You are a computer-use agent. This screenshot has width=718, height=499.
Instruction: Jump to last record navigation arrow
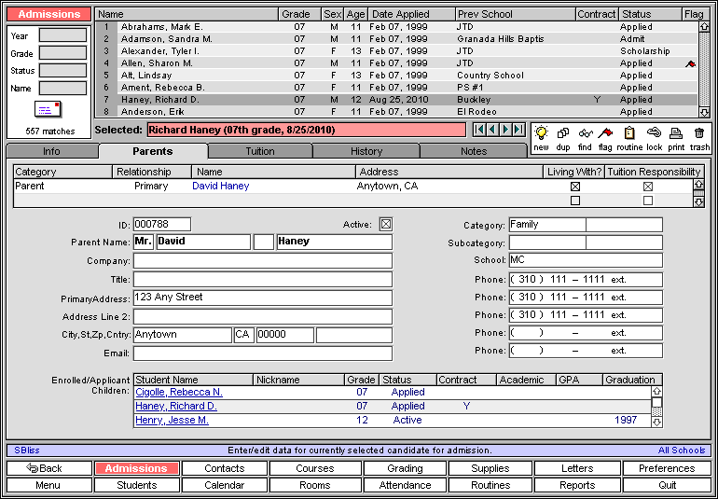click(x=518, y=130)
